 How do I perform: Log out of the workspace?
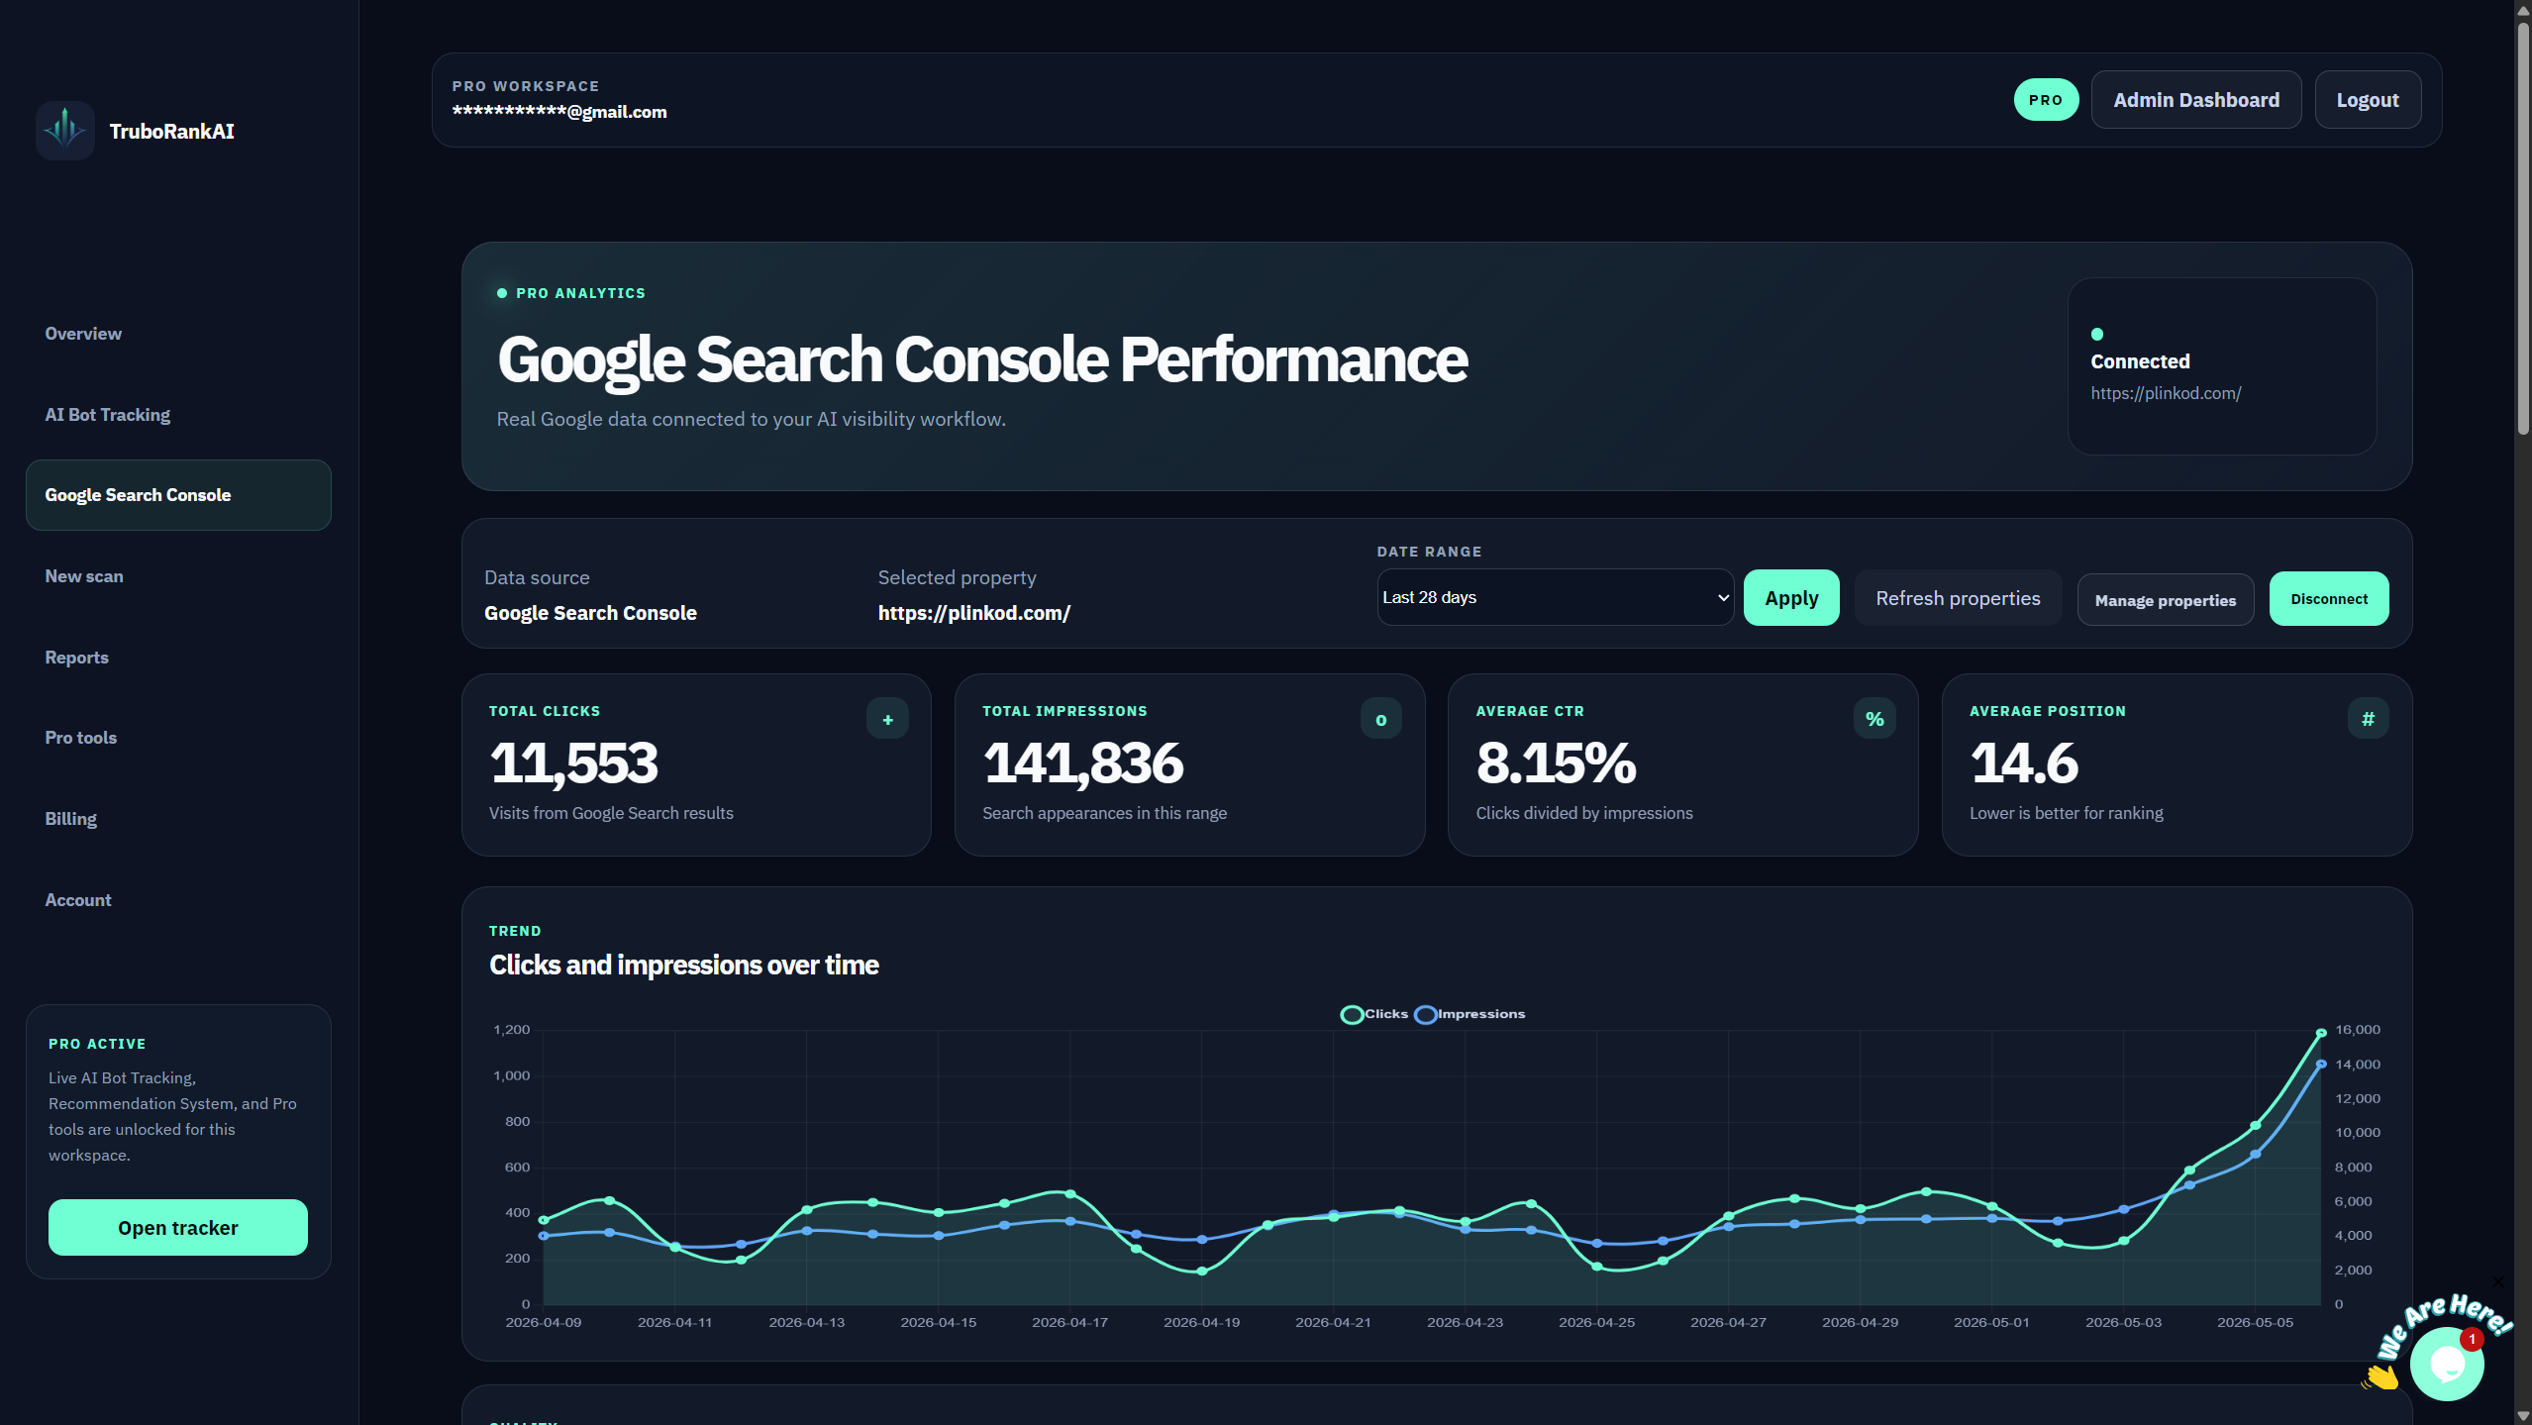(x=2368, y=100)
